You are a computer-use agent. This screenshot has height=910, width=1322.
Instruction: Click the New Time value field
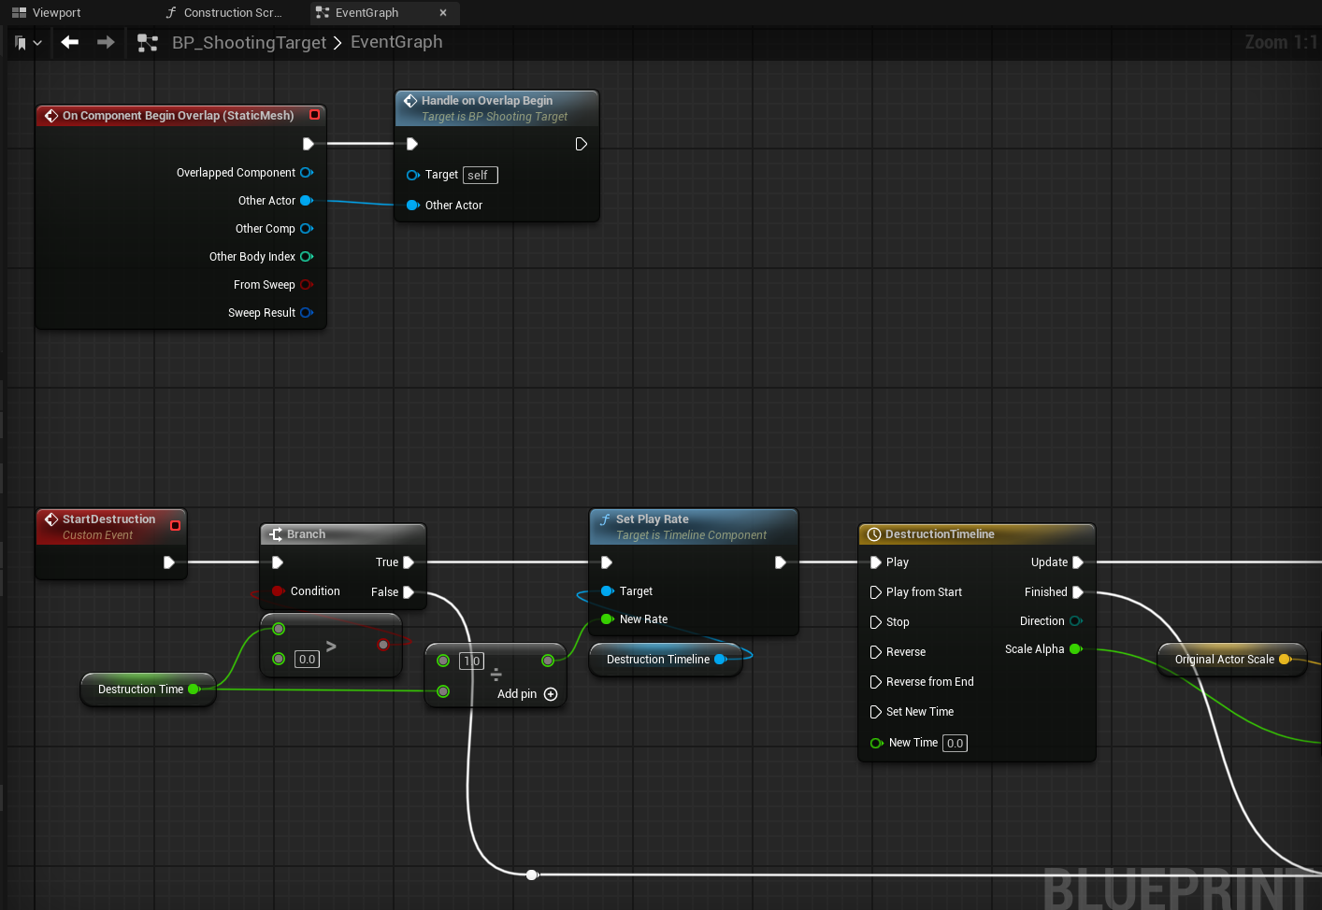[955, 744]
